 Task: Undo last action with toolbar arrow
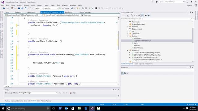coord(26,8)
